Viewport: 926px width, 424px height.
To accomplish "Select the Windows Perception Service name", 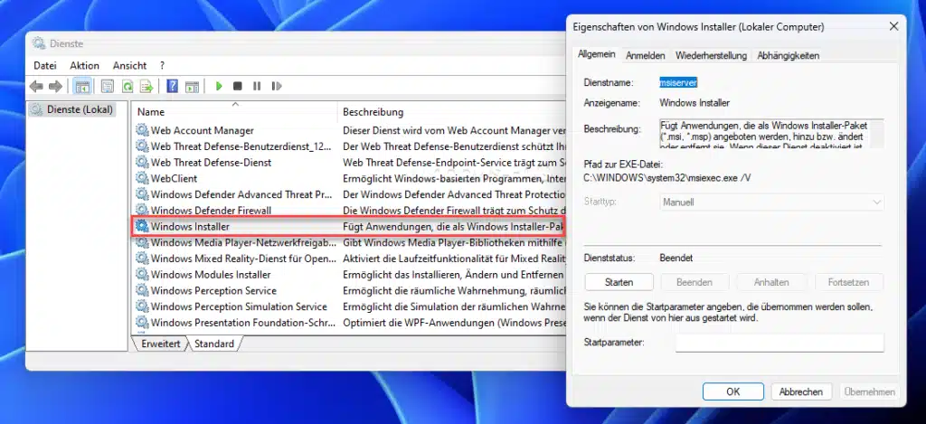I will click(213, 290).
